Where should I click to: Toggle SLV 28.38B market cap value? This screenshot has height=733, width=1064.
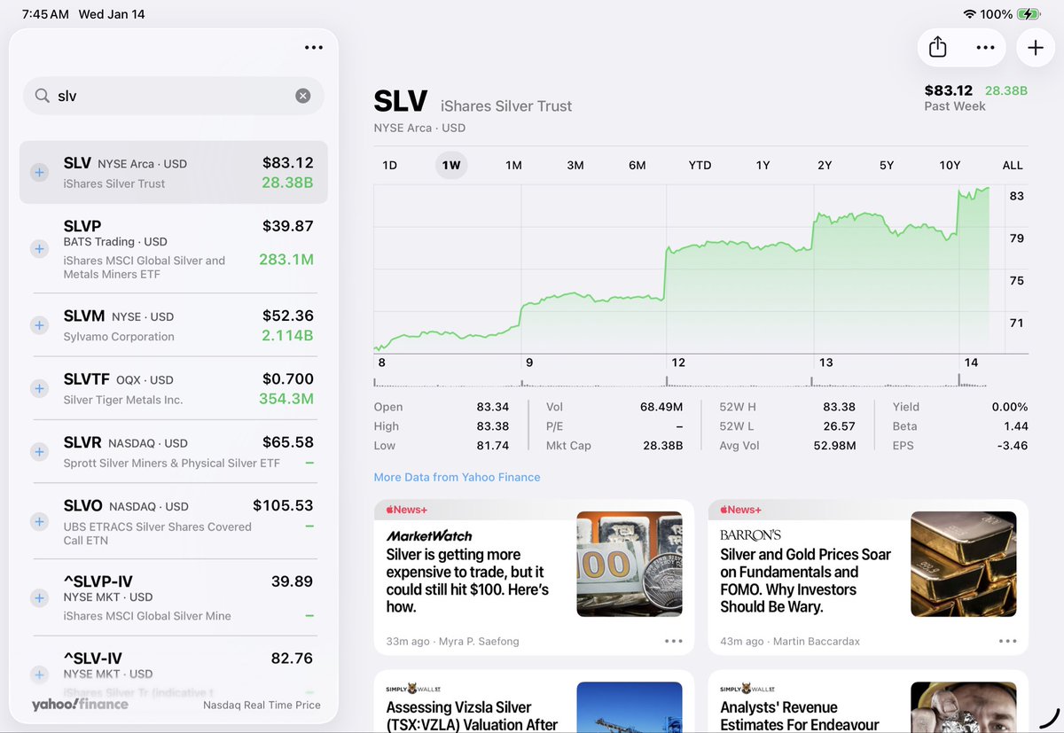286,183
